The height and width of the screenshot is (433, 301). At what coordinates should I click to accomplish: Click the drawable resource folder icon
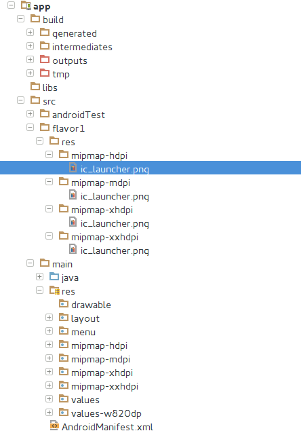64,303
